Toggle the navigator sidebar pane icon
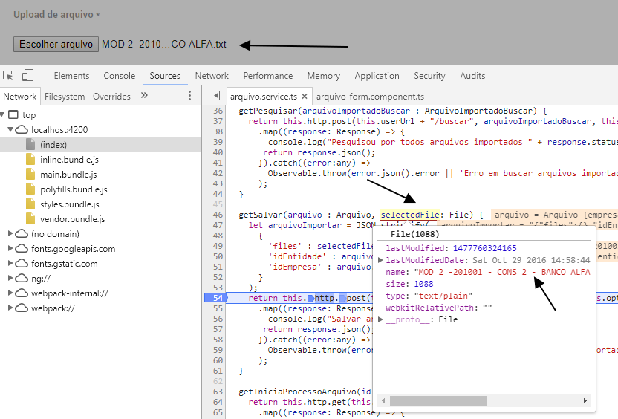Viewport: 618px width, 419px height. (214, 95)
